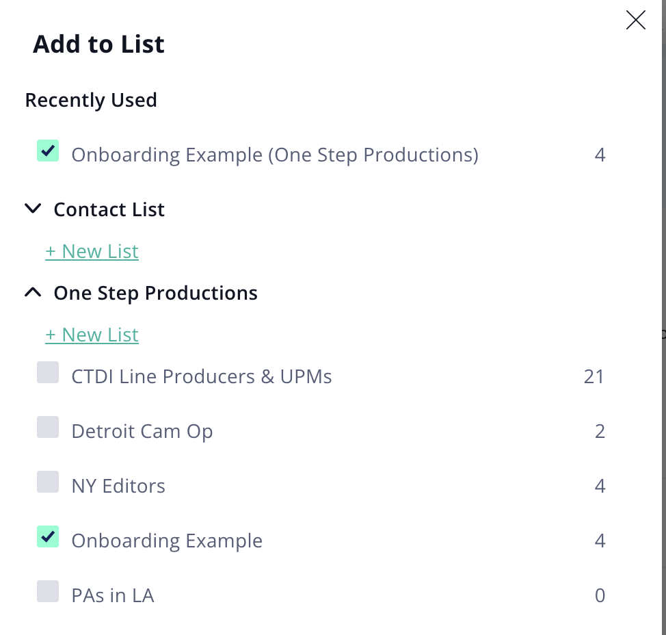Image resolution: width=666 pixels, height=635 pixels.
Task: Check the CTDI Line Producers & UPMs box
Action: pyautogui.click(x=48, y=372)
